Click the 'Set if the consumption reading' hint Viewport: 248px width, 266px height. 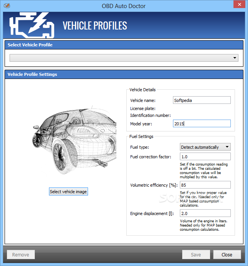coord(204,171)
